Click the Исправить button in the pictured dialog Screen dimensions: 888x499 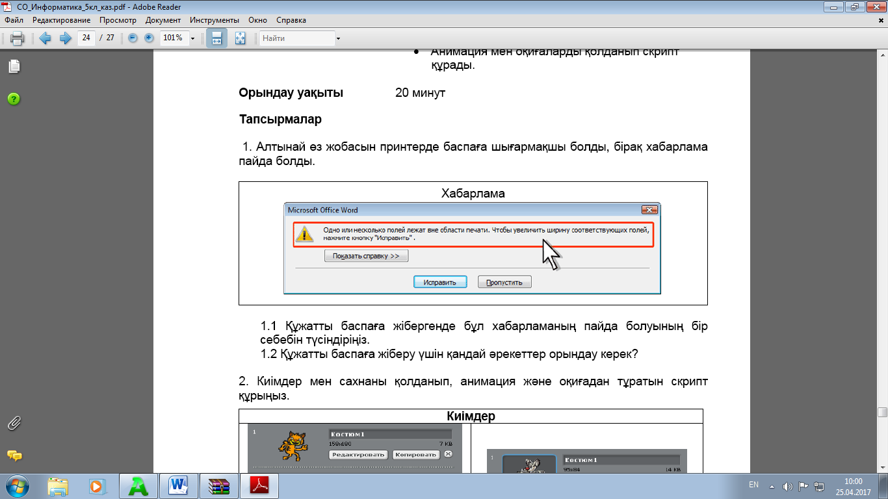coord(440,282)
